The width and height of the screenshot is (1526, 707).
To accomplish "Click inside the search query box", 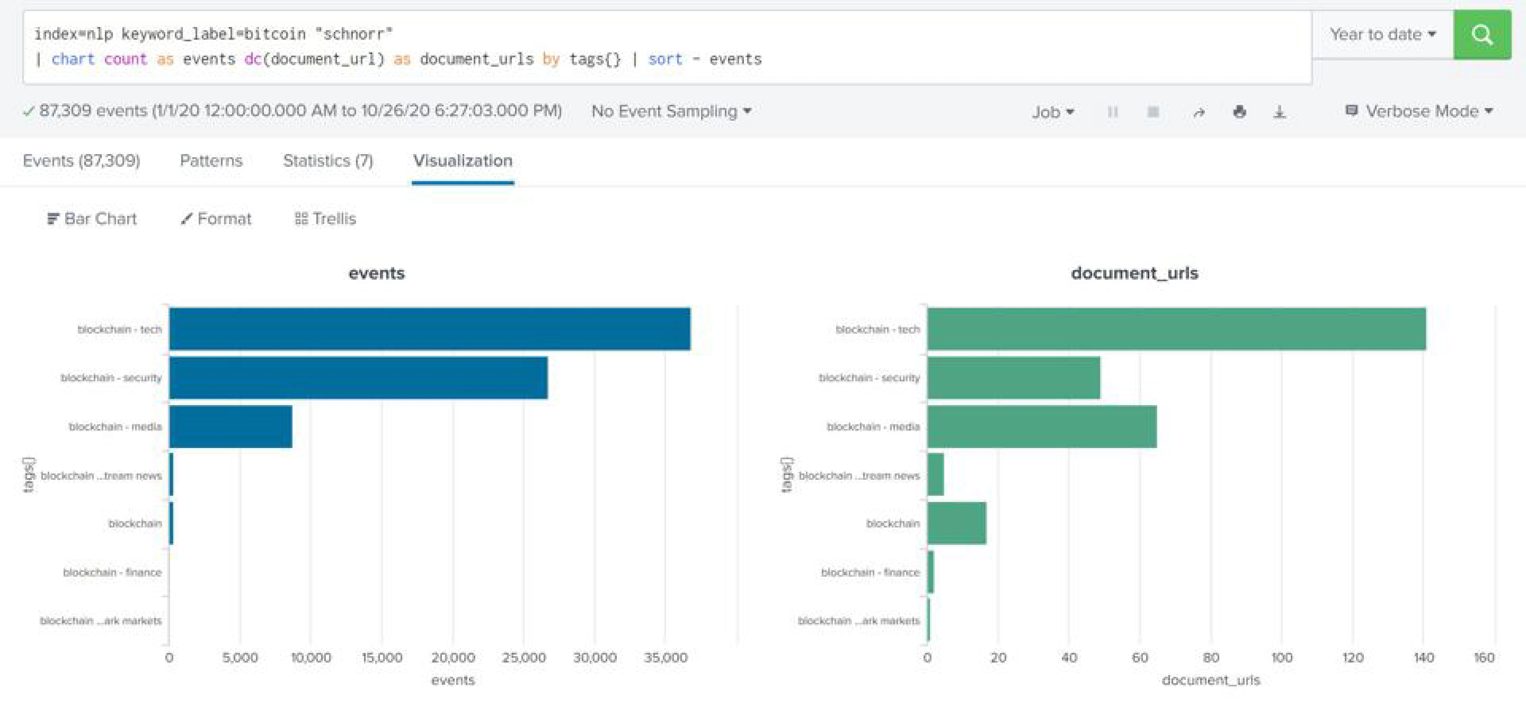I will tap(667, 47).
